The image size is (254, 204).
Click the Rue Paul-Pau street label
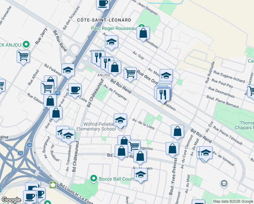[x=222, y=83]
